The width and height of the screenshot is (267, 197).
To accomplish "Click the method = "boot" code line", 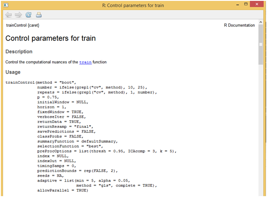I will pyautogui.click(x=41, y=82).
